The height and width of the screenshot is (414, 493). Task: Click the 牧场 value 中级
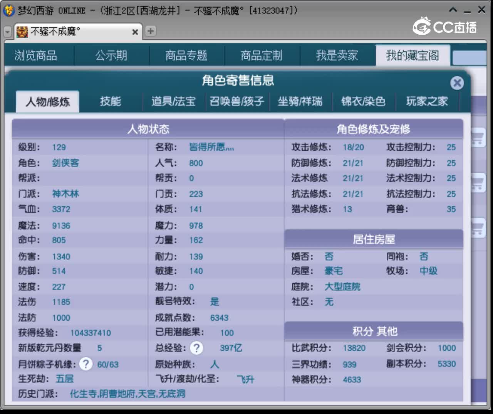pyautogui.click(x=428, y=271)
